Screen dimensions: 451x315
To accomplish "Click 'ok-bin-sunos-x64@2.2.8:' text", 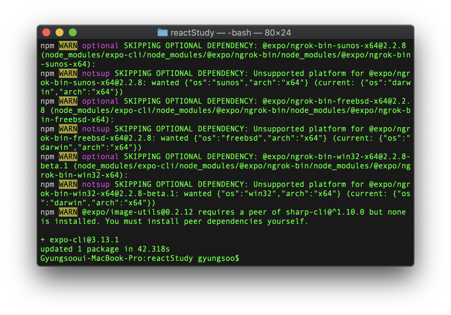I will 94,83.
